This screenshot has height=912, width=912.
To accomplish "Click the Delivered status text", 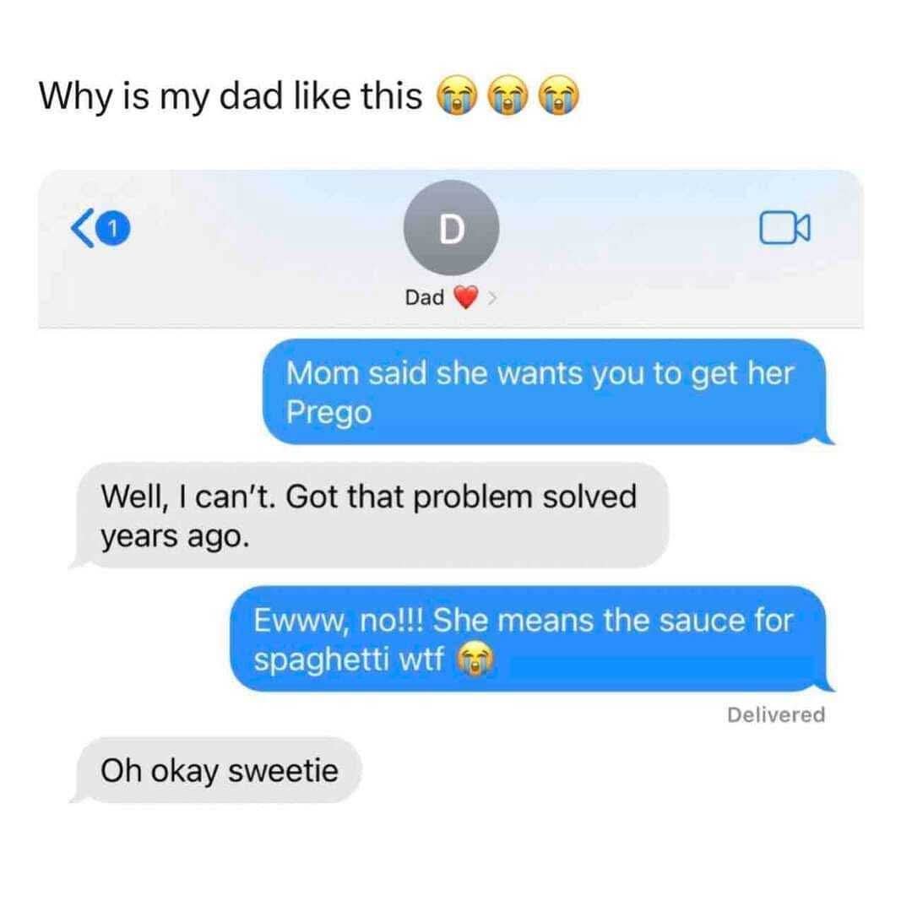I will (x=776, y=714).
